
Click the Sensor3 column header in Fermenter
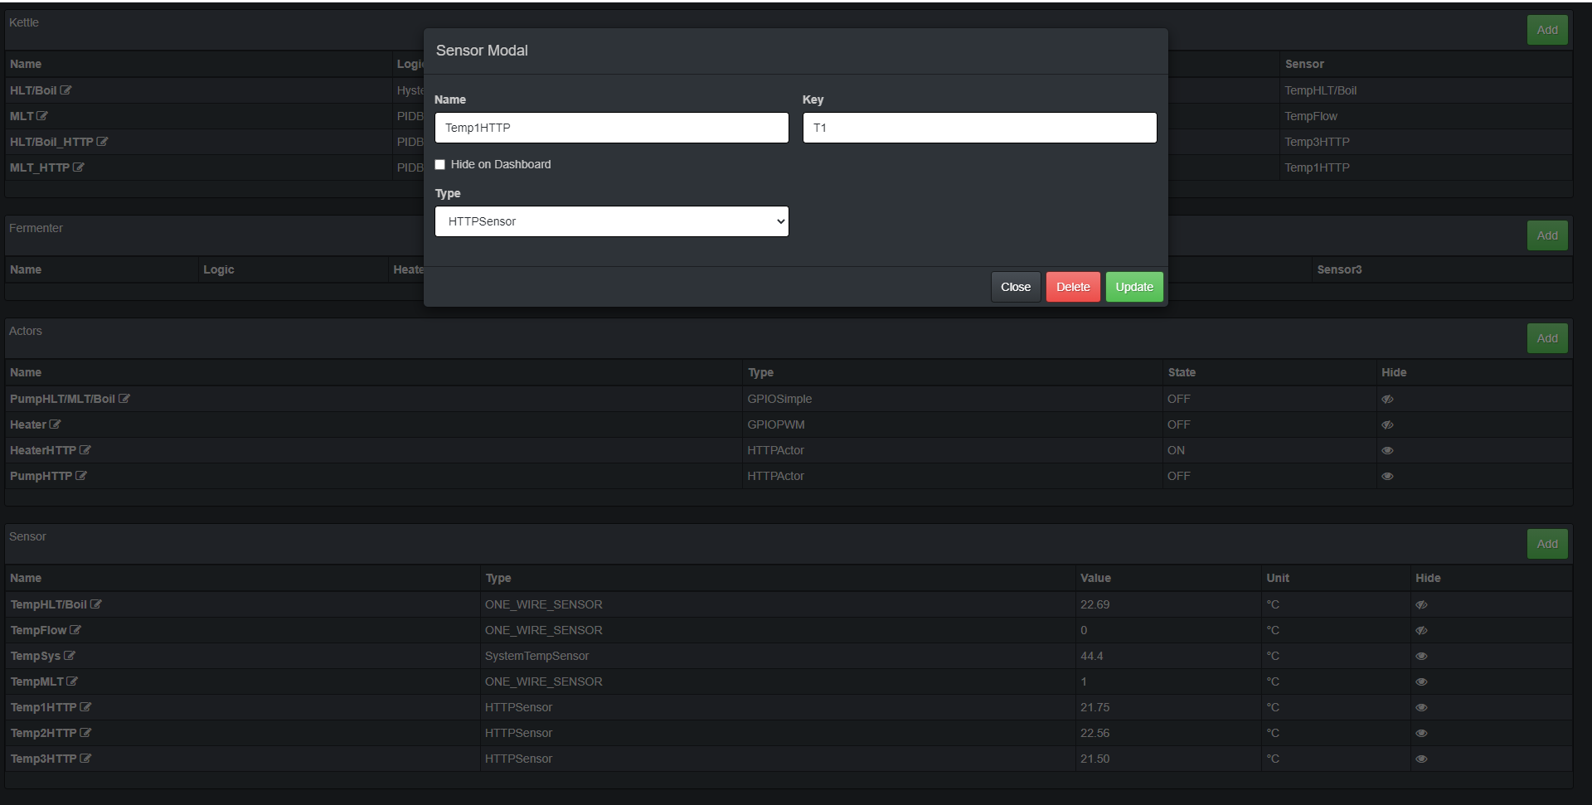(1339, 269)
